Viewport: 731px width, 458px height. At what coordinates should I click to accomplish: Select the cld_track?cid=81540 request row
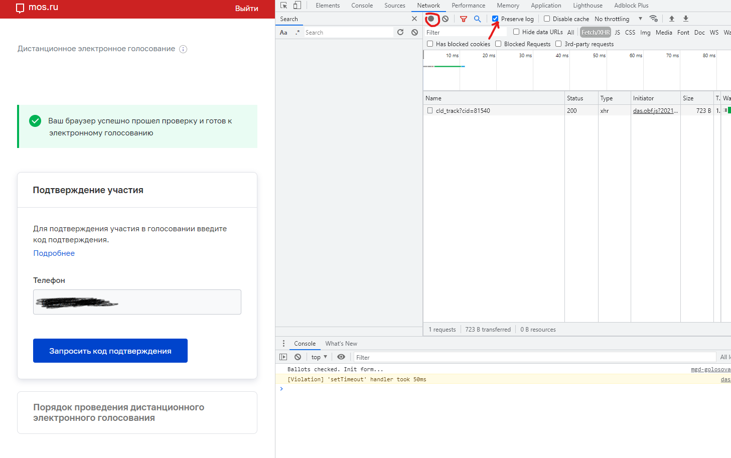tap(463, 111)
